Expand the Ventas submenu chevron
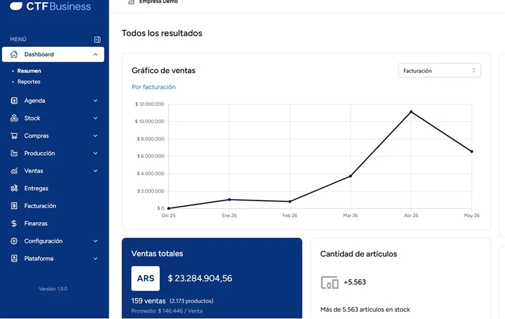Viewport: 505px width, 319px height. 95,171
